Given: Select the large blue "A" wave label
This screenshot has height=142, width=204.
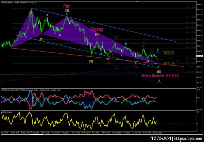Looking at the screenshot, I should pos(159,81).
